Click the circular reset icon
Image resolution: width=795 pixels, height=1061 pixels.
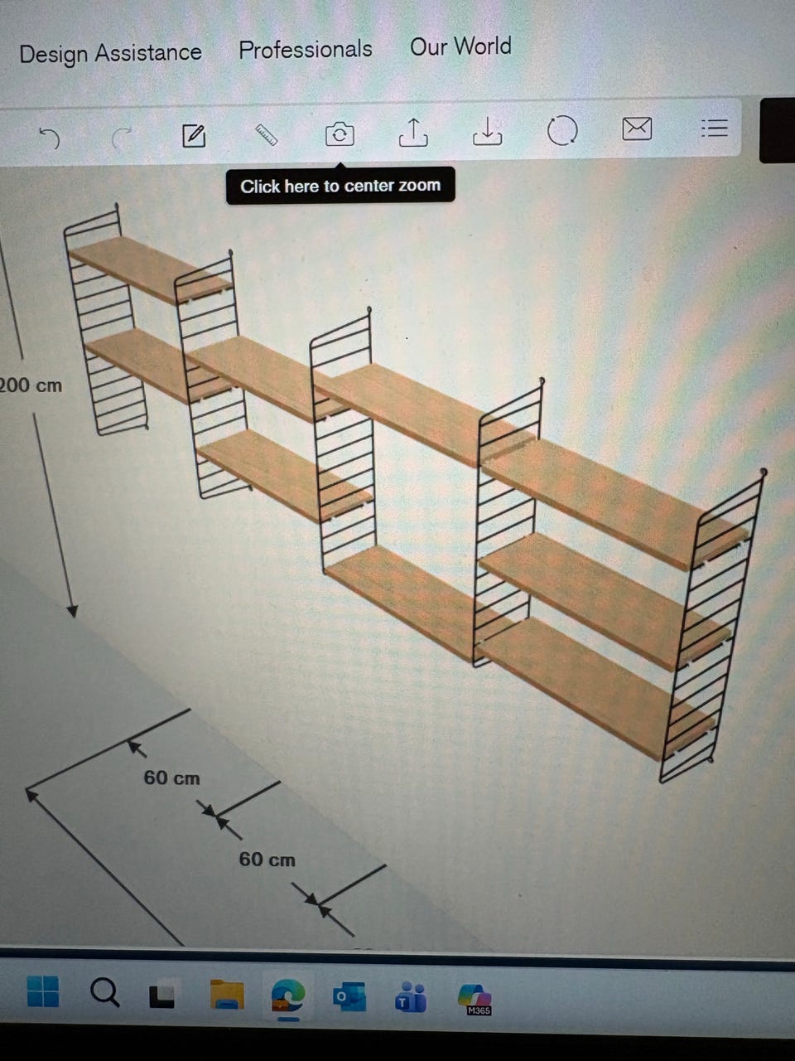pyautogui.click(x=562, y=130)
